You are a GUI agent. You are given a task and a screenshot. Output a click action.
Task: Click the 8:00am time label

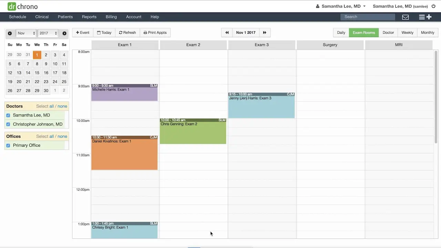click(84, 52)
